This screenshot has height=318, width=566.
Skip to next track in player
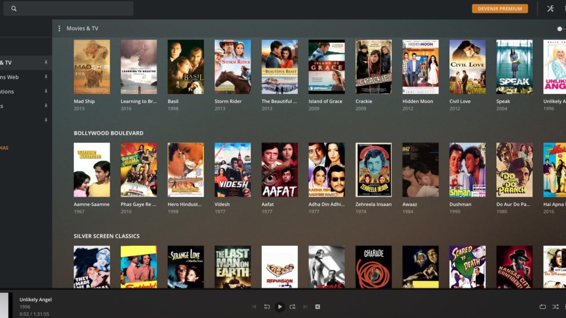[305, 307]
